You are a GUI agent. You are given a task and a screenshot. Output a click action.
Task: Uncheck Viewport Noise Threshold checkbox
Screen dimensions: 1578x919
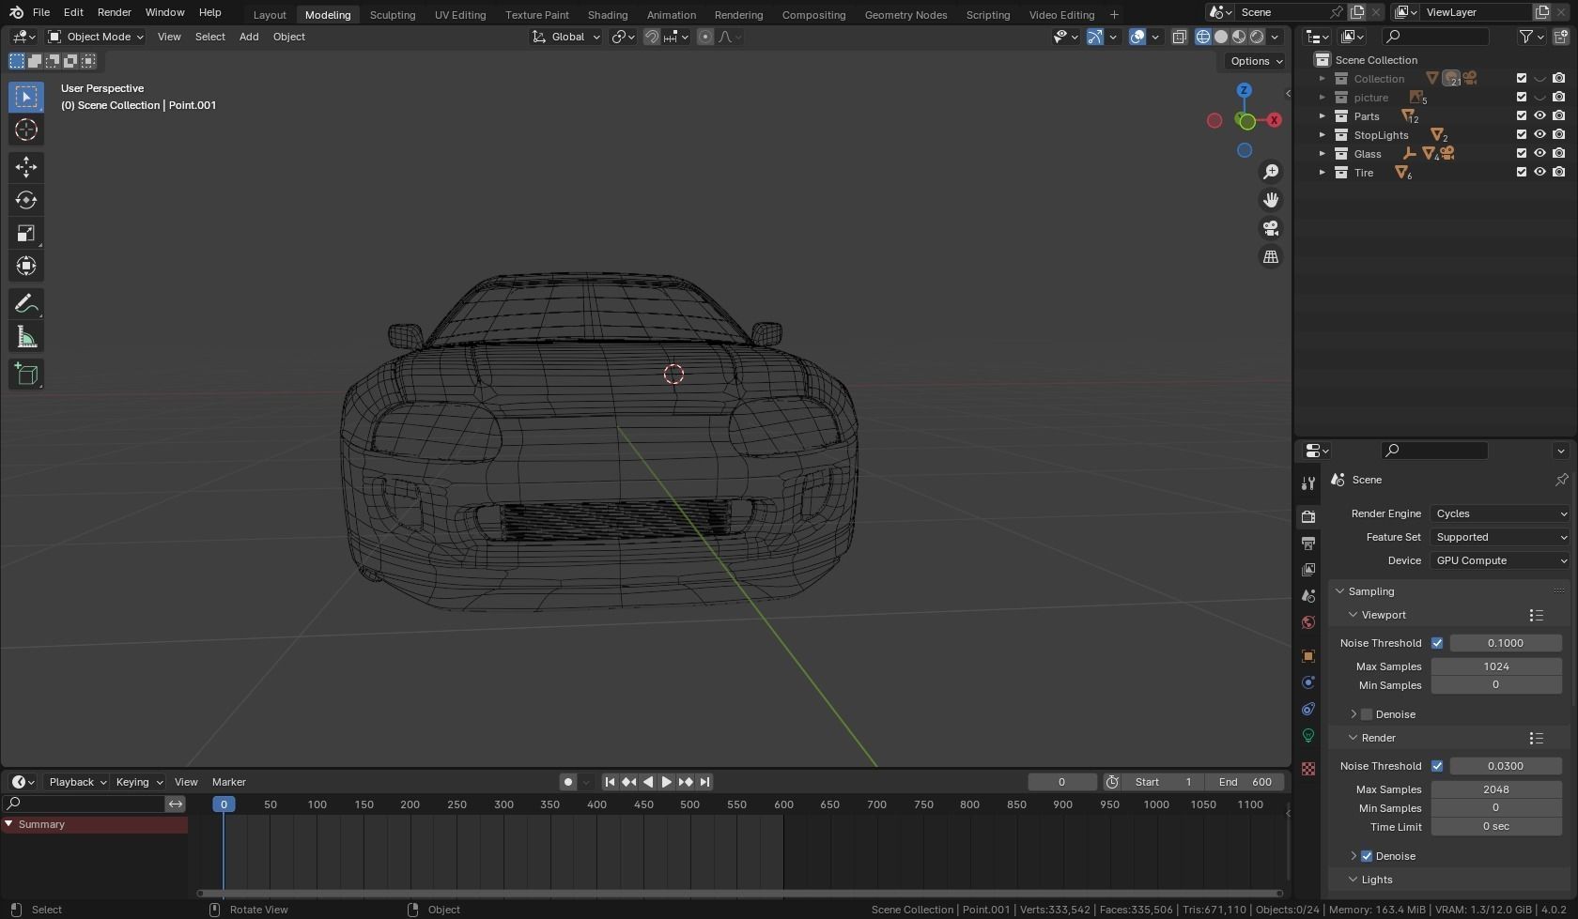click(x=1437, y=643)
